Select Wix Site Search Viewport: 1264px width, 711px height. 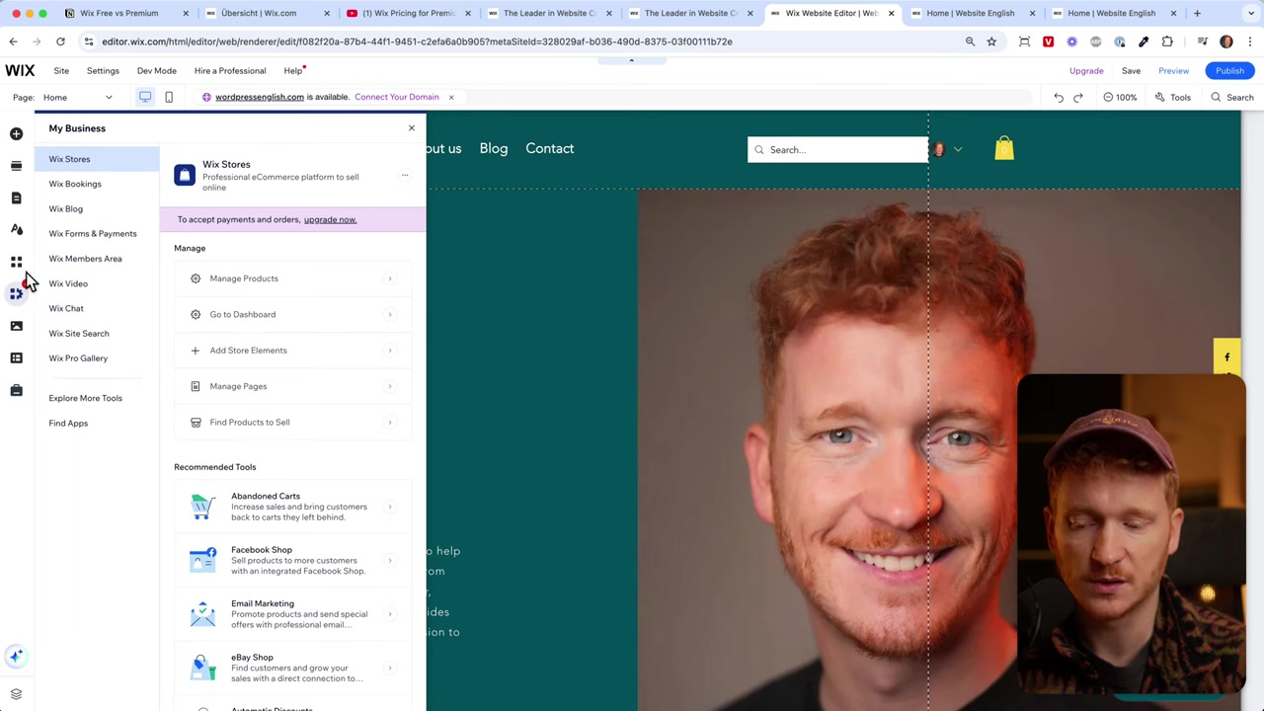coord(79,334)
